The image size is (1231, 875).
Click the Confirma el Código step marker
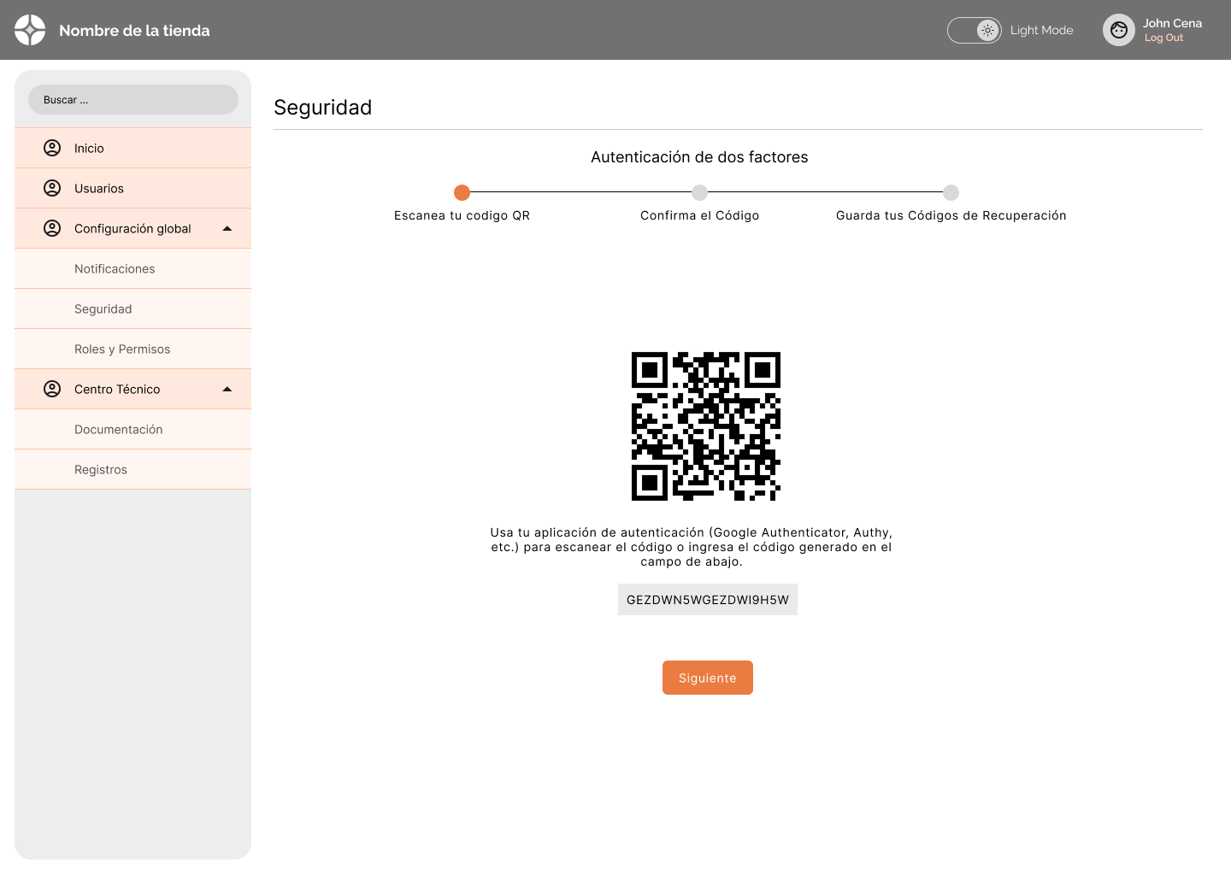699,192
